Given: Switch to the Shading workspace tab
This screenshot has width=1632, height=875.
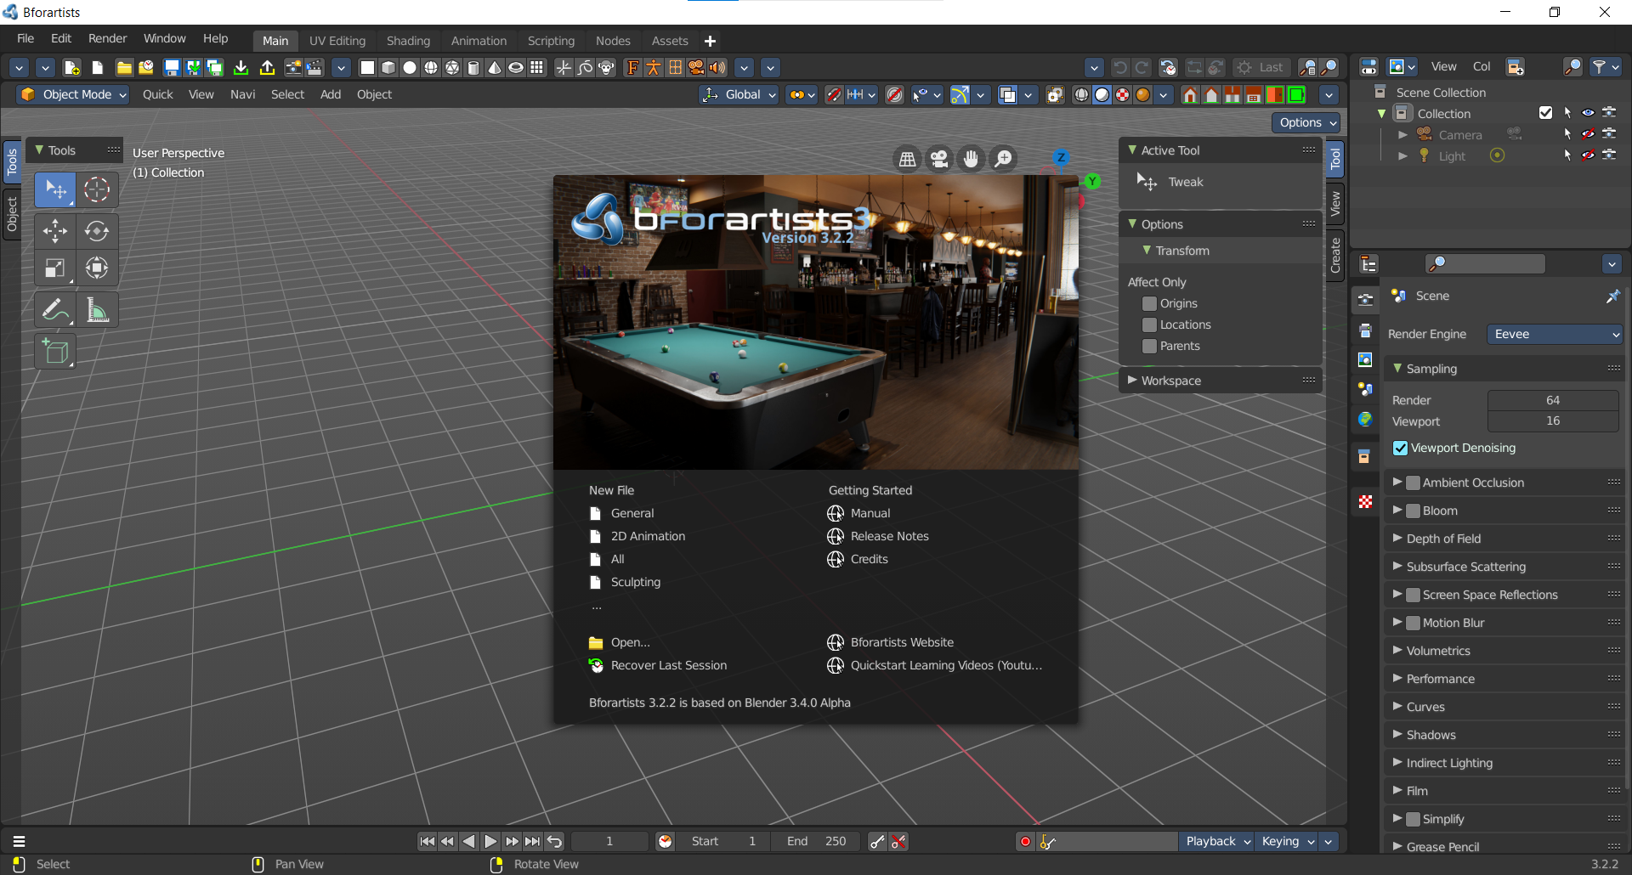Looking at the screenshot, I should (x=408, y=41).
